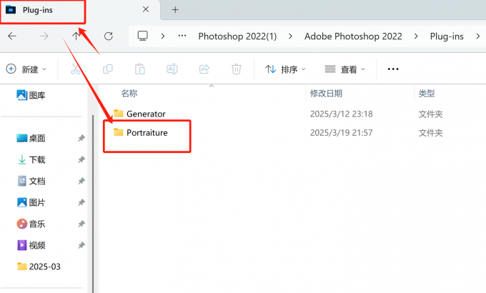
Task: Expand chevron next to This PC icon
Action: click(x=163, y=36)
